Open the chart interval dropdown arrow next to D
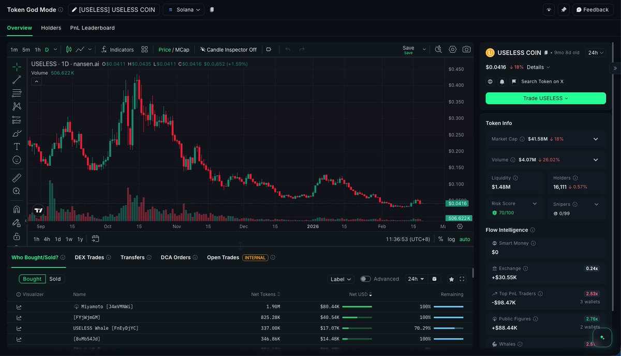 click(55, 50)
